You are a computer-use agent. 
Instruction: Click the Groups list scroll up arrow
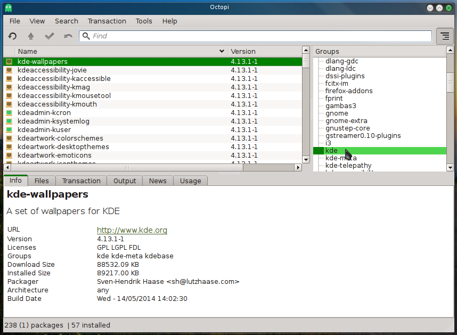pos(450,50)
